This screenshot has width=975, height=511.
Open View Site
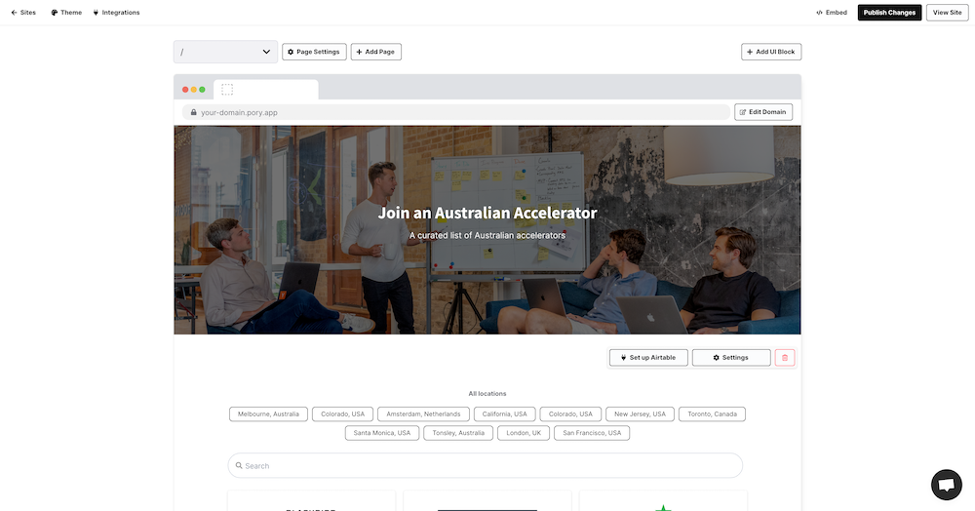click(947, 13)
